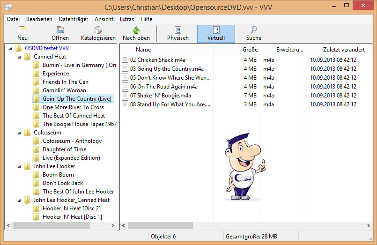Open a catalog with Öffnen icon
Screen dimensions: 377x245
coord(60,30)
